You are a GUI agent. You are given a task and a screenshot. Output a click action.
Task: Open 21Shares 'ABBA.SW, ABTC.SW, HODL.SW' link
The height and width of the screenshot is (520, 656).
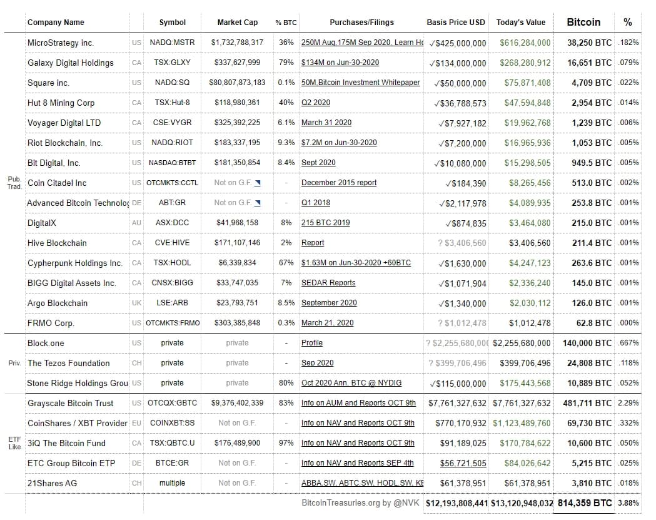362,483
